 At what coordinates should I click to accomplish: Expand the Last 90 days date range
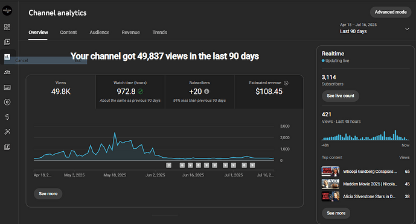click(x=375, y=28)
